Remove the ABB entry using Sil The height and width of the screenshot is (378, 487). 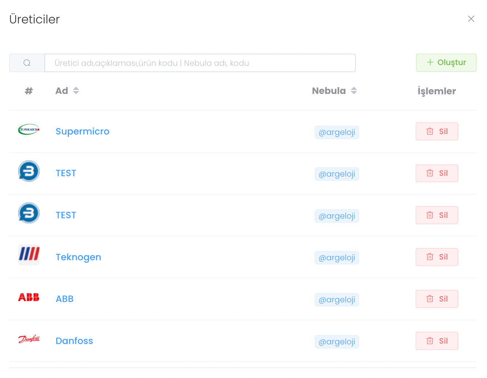[437, 299]
